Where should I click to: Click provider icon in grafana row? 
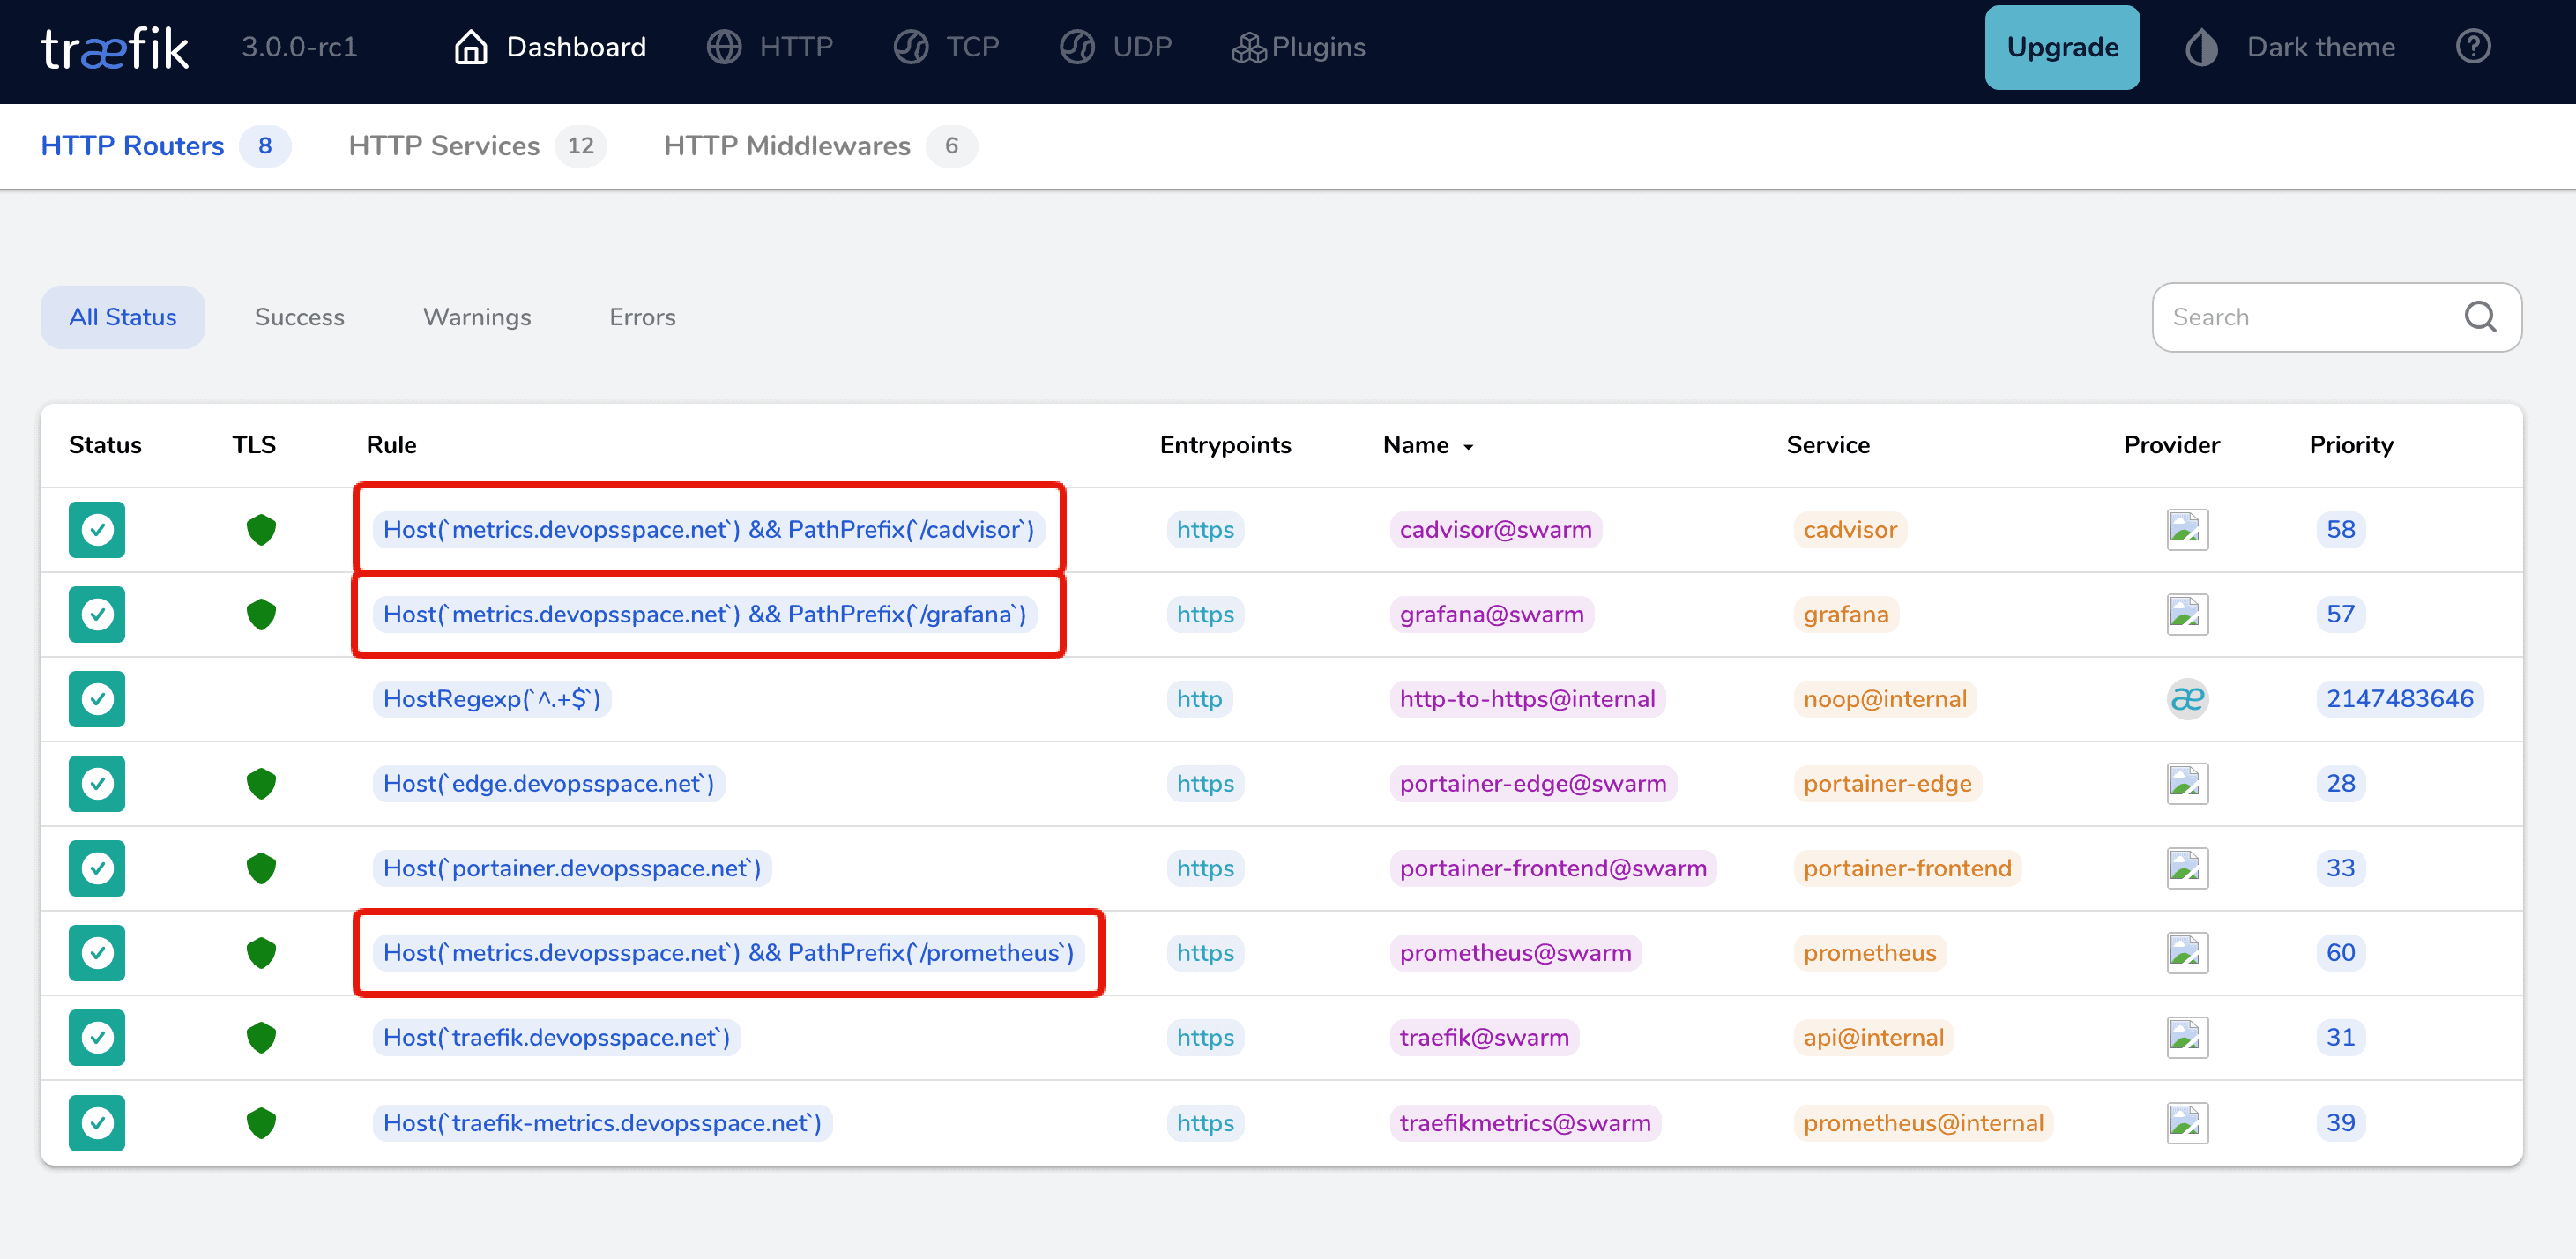(2187, 614)
